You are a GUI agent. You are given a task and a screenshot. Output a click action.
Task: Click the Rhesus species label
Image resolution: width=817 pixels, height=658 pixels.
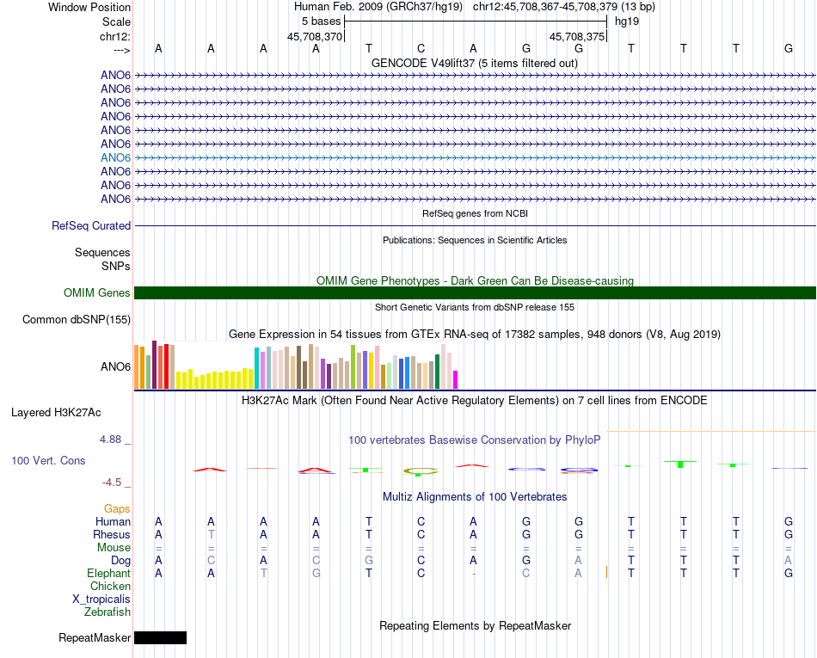tap(112, 534)
